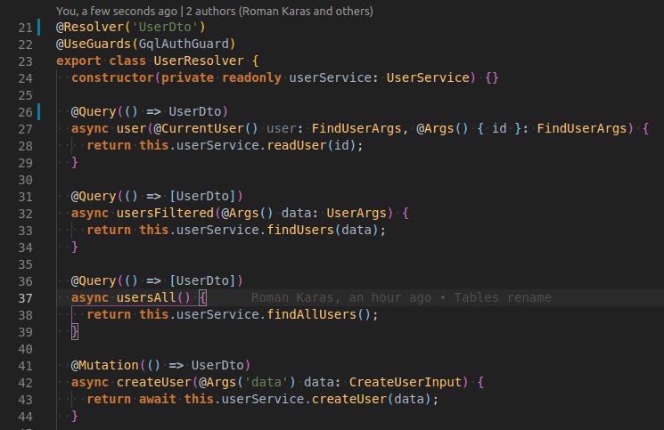This screenshot has height=430, width=664.
Task: Click line number 37 in the gutter
Action: pyautogui.click(x=26, y=298)
